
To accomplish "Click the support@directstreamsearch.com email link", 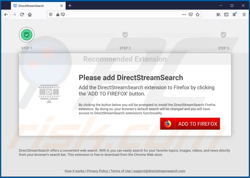I will 159,171.
